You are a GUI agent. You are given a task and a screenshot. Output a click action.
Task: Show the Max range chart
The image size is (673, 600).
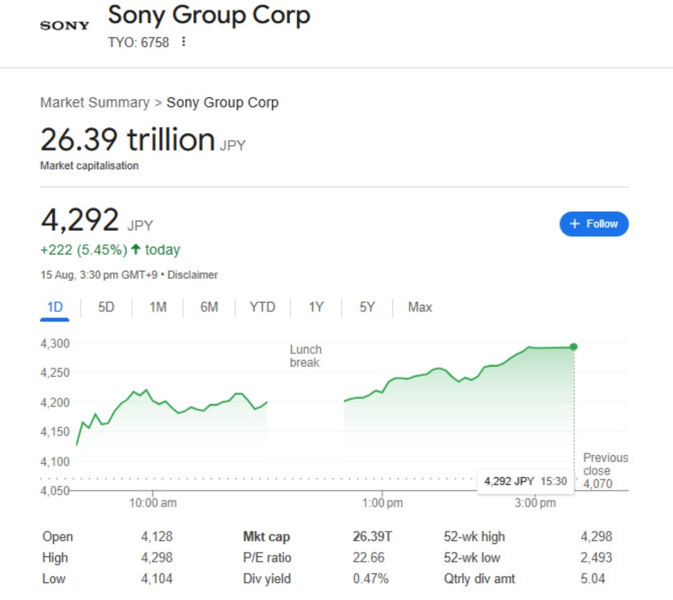pyautogui.click(x=420, y=307)
